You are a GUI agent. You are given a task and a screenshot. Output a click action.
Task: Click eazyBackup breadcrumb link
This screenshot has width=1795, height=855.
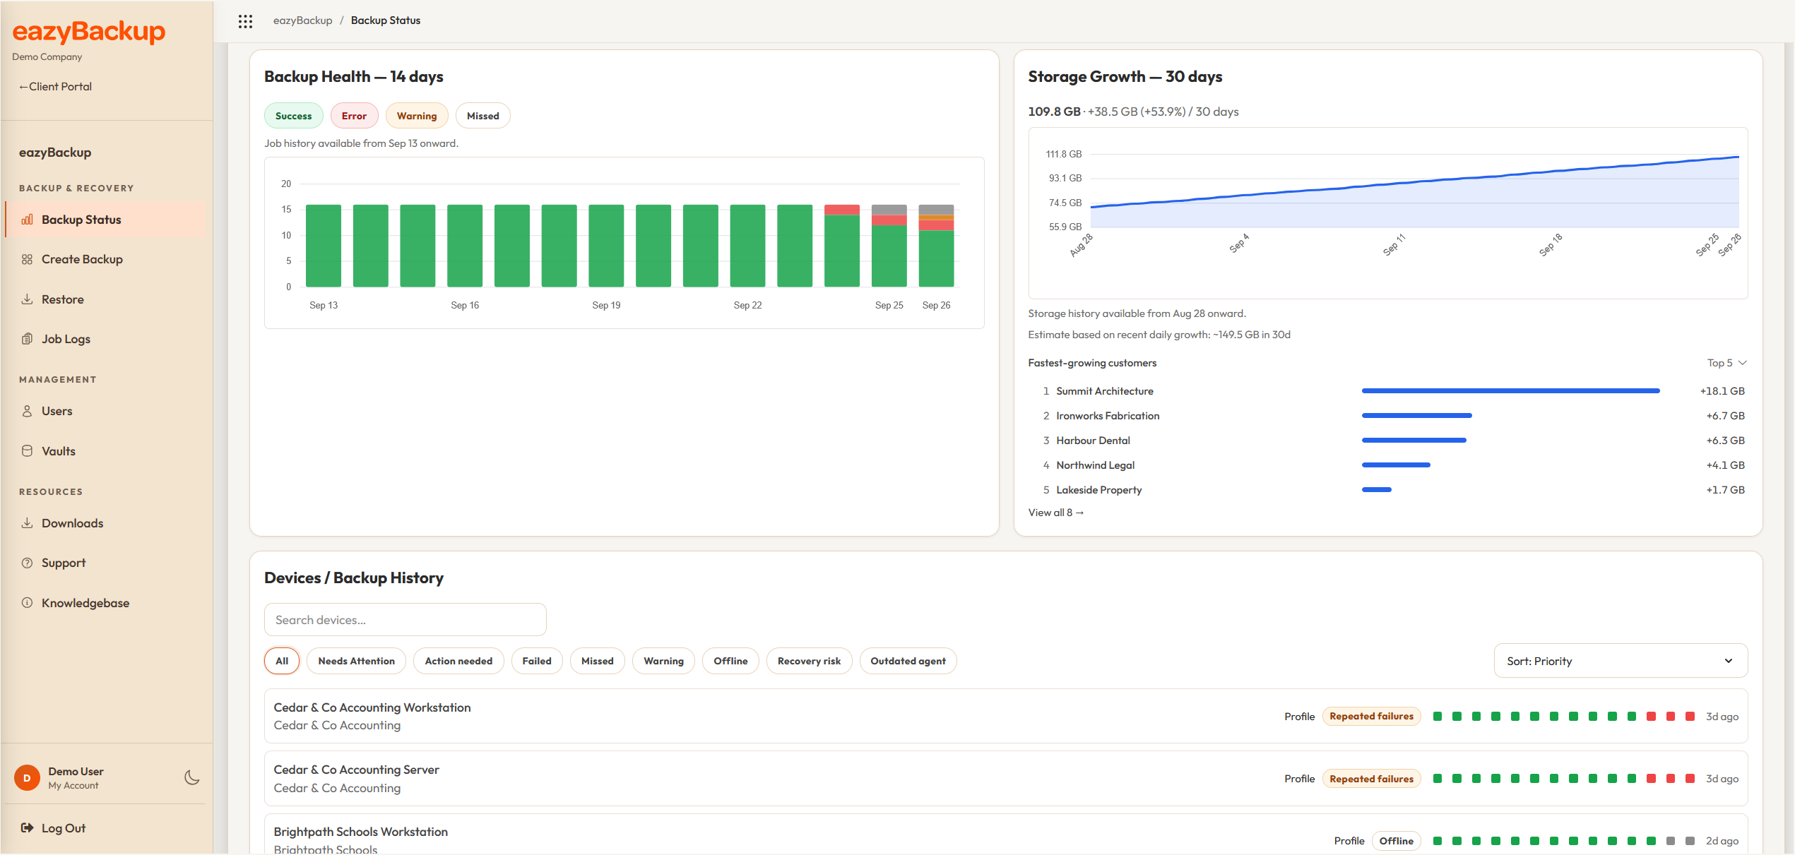(x=302, y=20)
